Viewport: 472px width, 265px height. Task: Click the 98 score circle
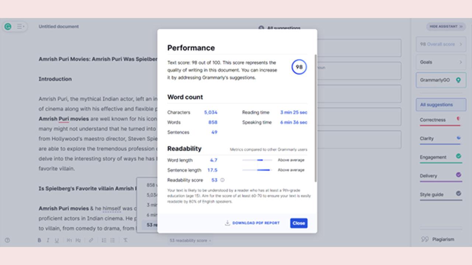coord(299,67)
